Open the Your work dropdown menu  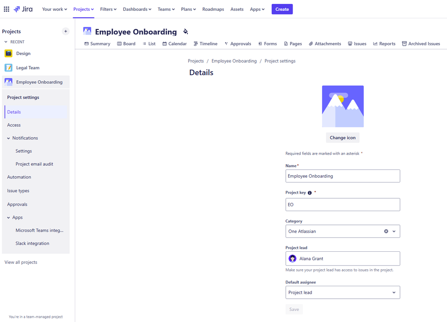(55, 9)
